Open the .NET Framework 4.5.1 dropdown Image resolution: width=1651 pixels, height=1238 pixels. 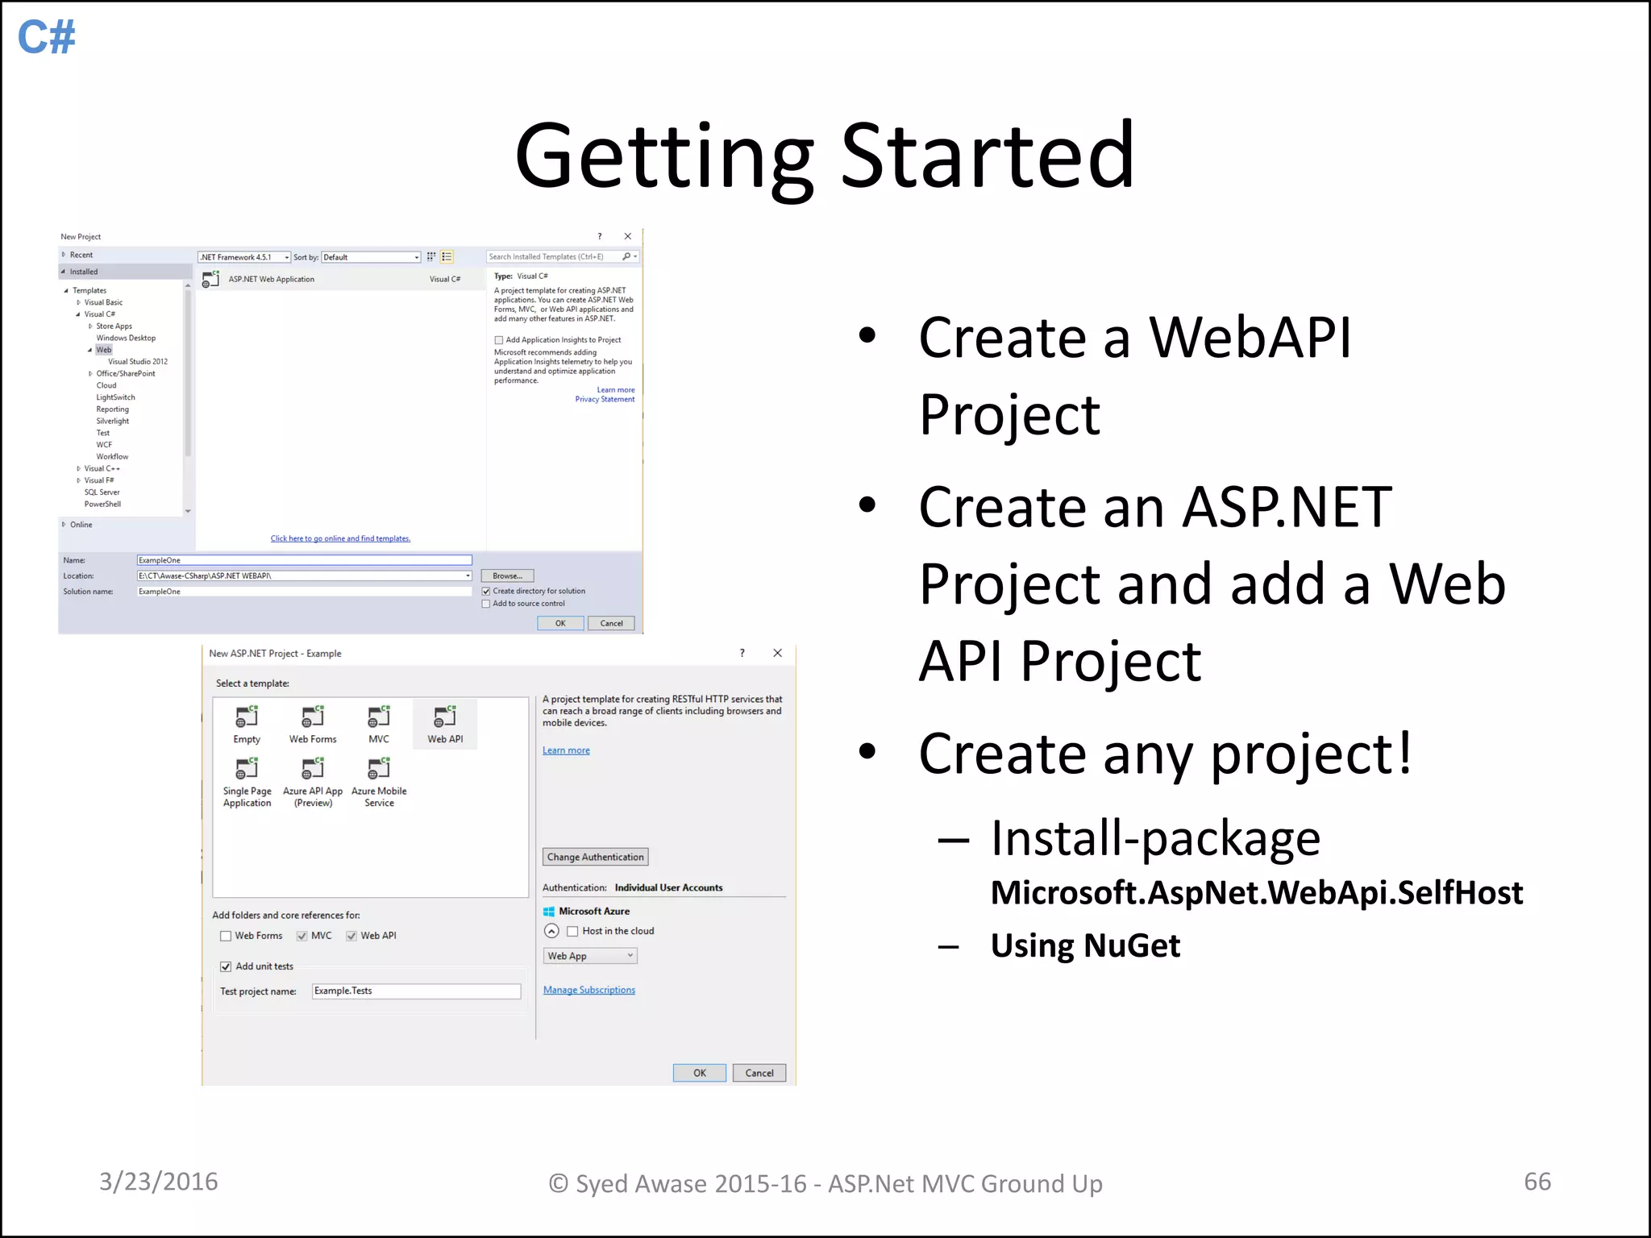point(244,257)
